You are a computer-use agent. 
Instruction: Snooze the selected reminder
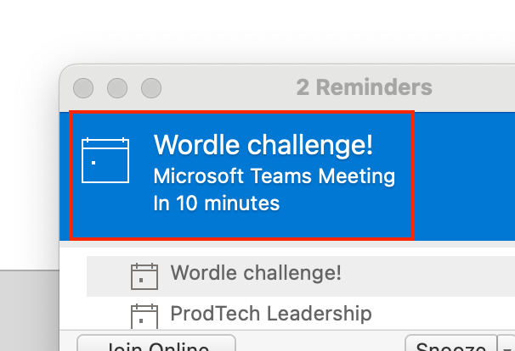pos(445,346)
